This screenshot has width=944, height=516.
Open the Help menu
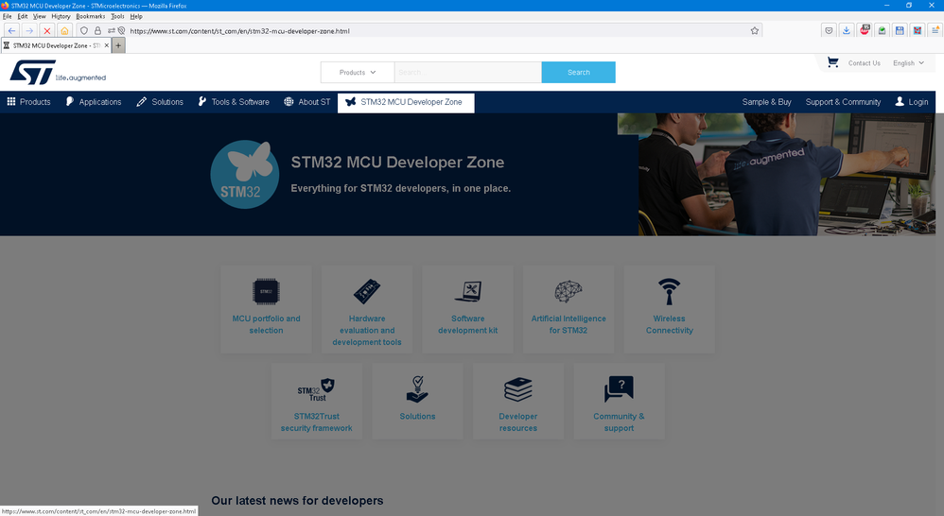click(136, 16)
